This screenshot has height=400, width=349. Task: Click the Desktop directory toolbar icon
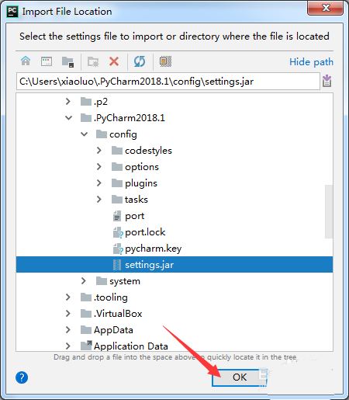point(47,61)
